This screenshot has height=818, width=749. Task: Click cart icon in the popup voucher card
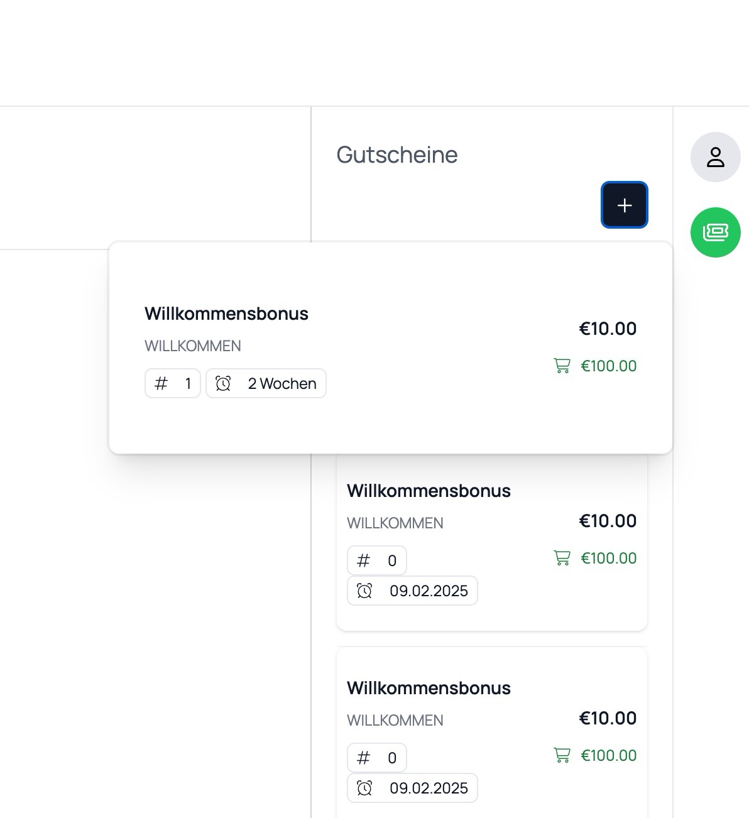[x=562, y=366]
